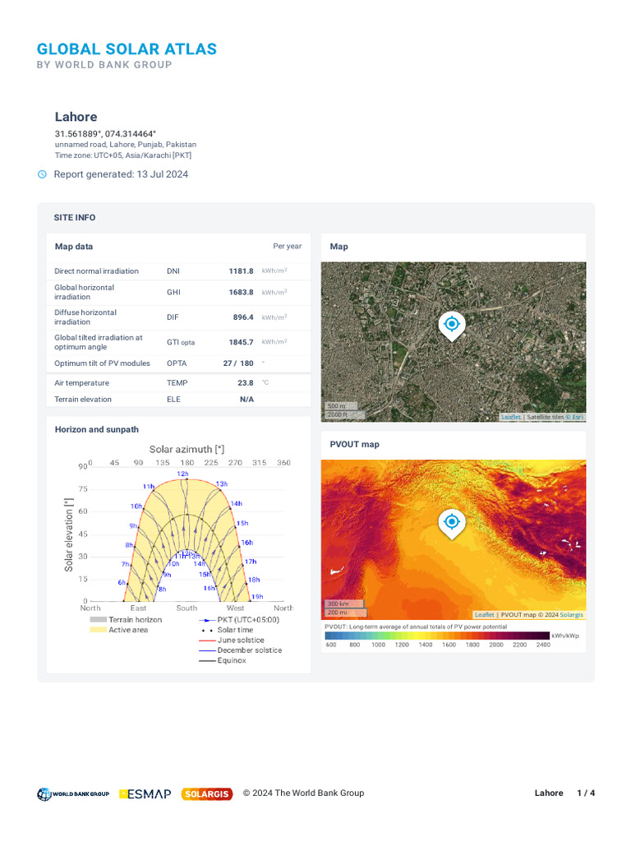
Task: Click the '300 km' scale on PVOUT map
Action: (344, 604)
